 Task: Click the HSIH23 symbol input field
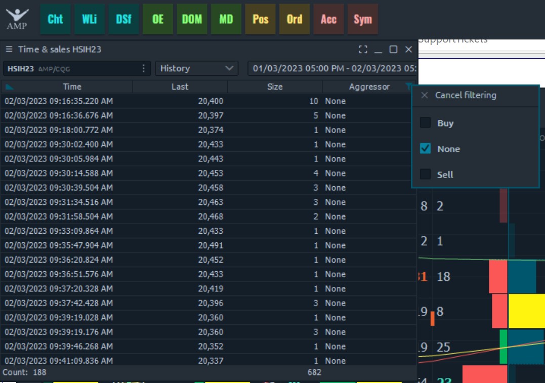(76, 68)
